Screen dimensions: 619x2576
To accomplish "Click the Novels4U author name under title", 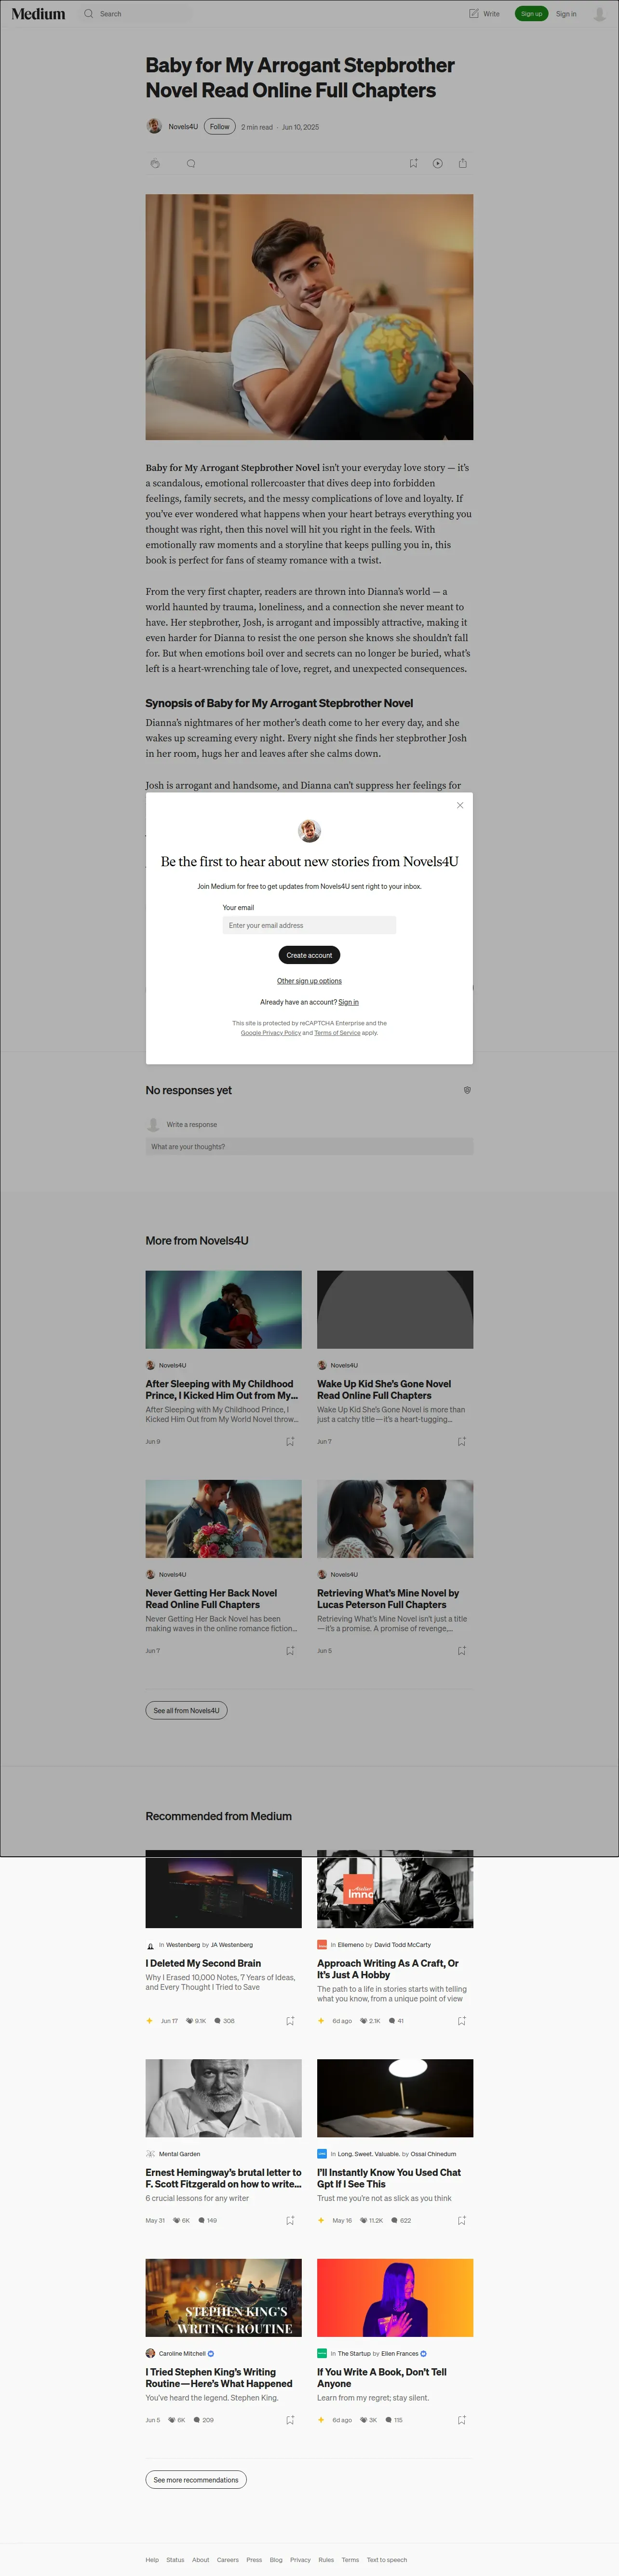I will pyautogui.click(x=183, y=127).
